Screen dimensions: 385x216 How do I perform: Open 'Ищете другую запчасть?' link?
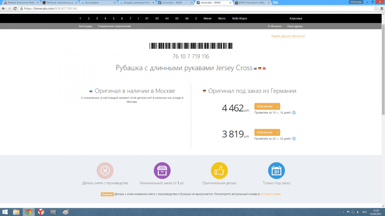(288, 36)
